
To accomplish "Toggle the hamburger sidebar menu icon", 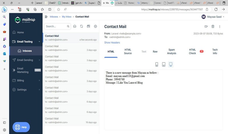I will click(46, 17).
